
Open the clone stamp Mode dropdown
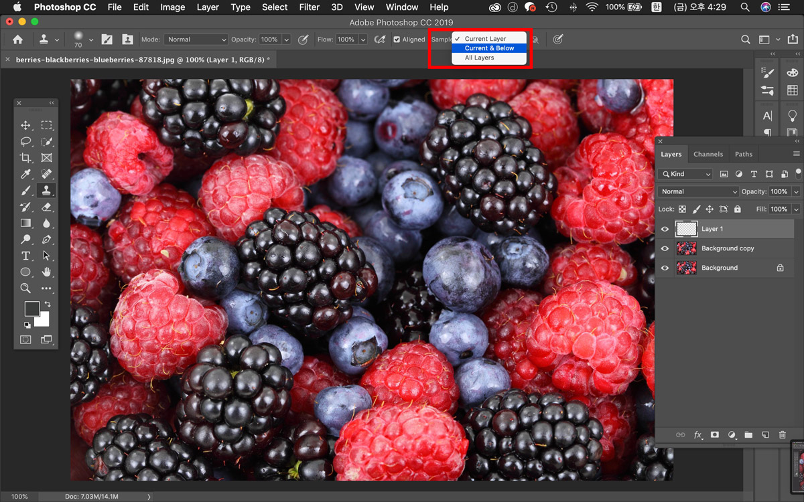point(196,39)
